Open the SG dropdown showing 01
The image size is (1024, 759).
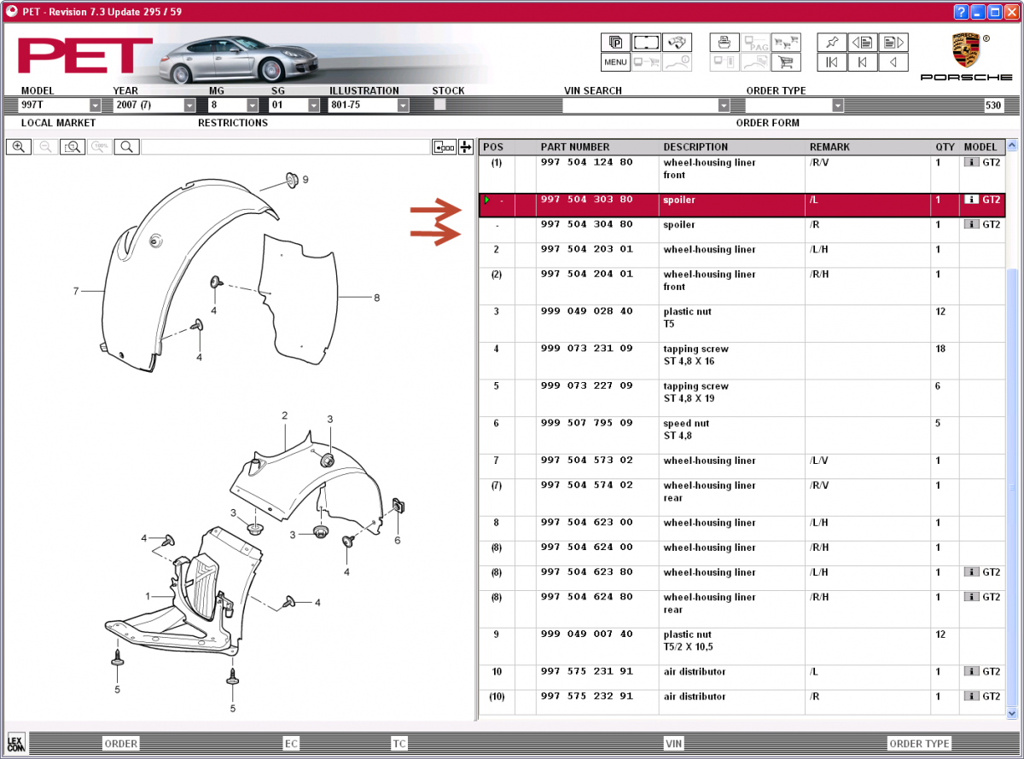[314, 106]
